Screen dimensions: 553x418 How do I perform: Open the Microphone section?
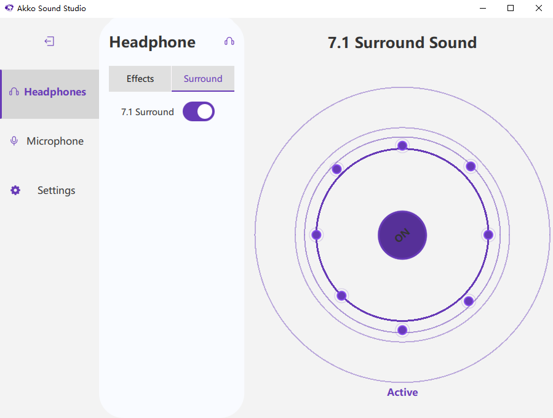coord(55,140)
